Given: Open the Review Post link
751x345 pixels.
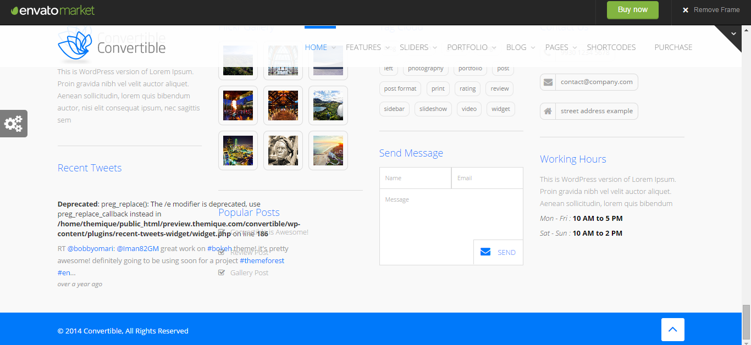Looking at the screenshot, I should click(x=250, y=252).
